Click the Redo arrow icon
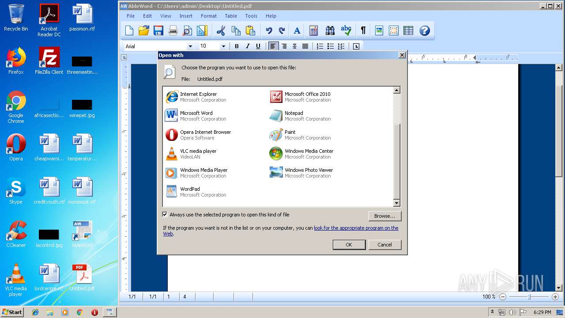Viewport: 565px width, 318px height. pos(282,30)
